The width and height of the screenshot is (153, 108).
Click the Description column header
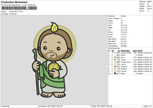(x=125, y=51)
